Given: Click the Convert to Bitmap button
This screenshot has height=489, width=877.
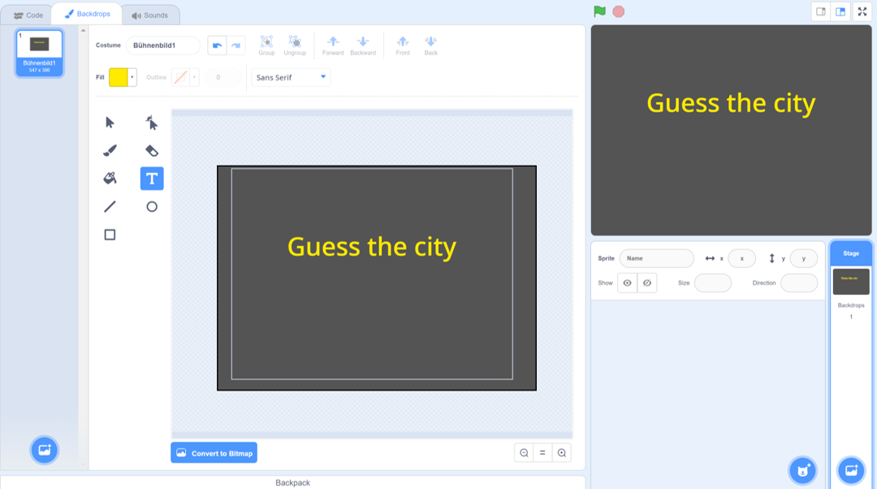Looking at the screenshot, I should click(x=214, y=452).
